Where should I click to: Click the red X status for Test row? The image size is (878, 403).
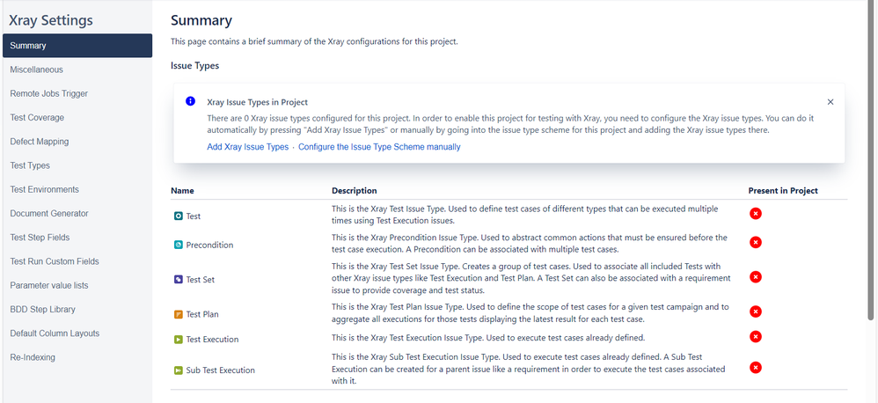756,213
